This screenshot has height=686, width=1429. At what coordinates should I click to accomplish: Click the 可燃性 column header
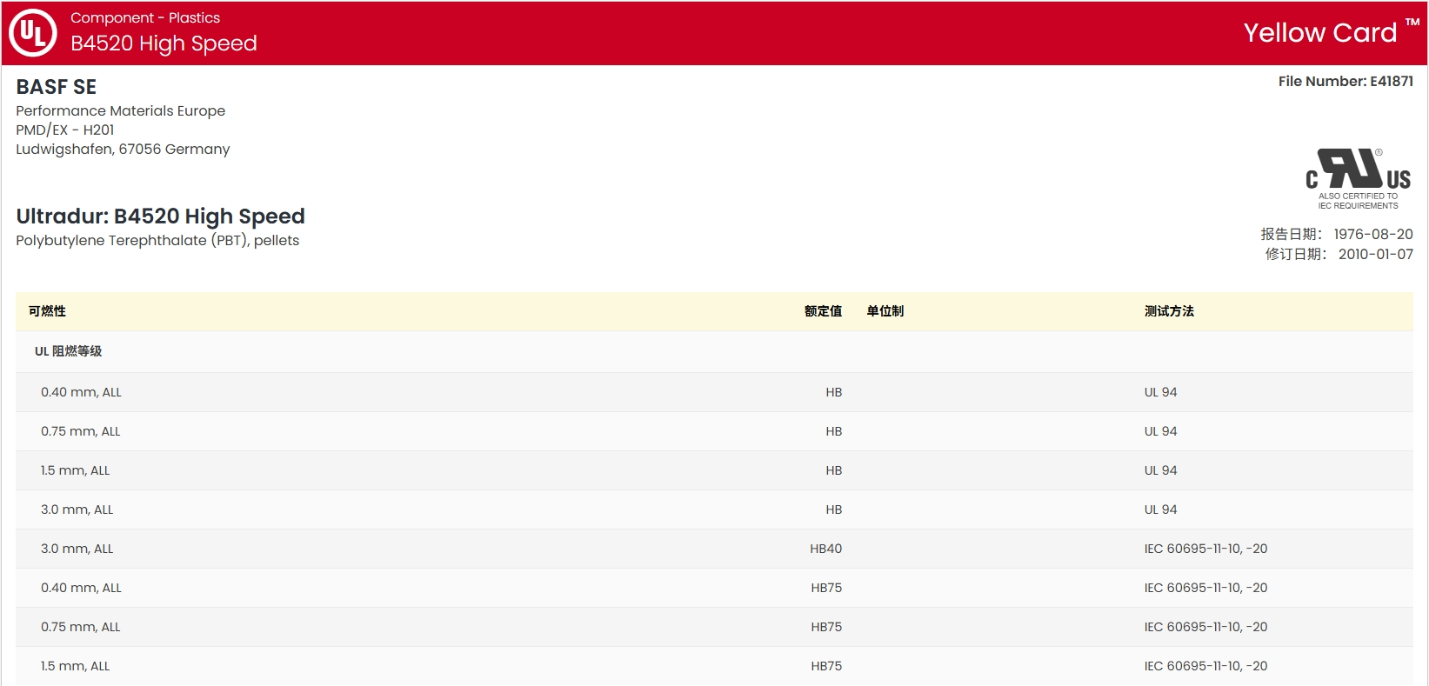47,311
